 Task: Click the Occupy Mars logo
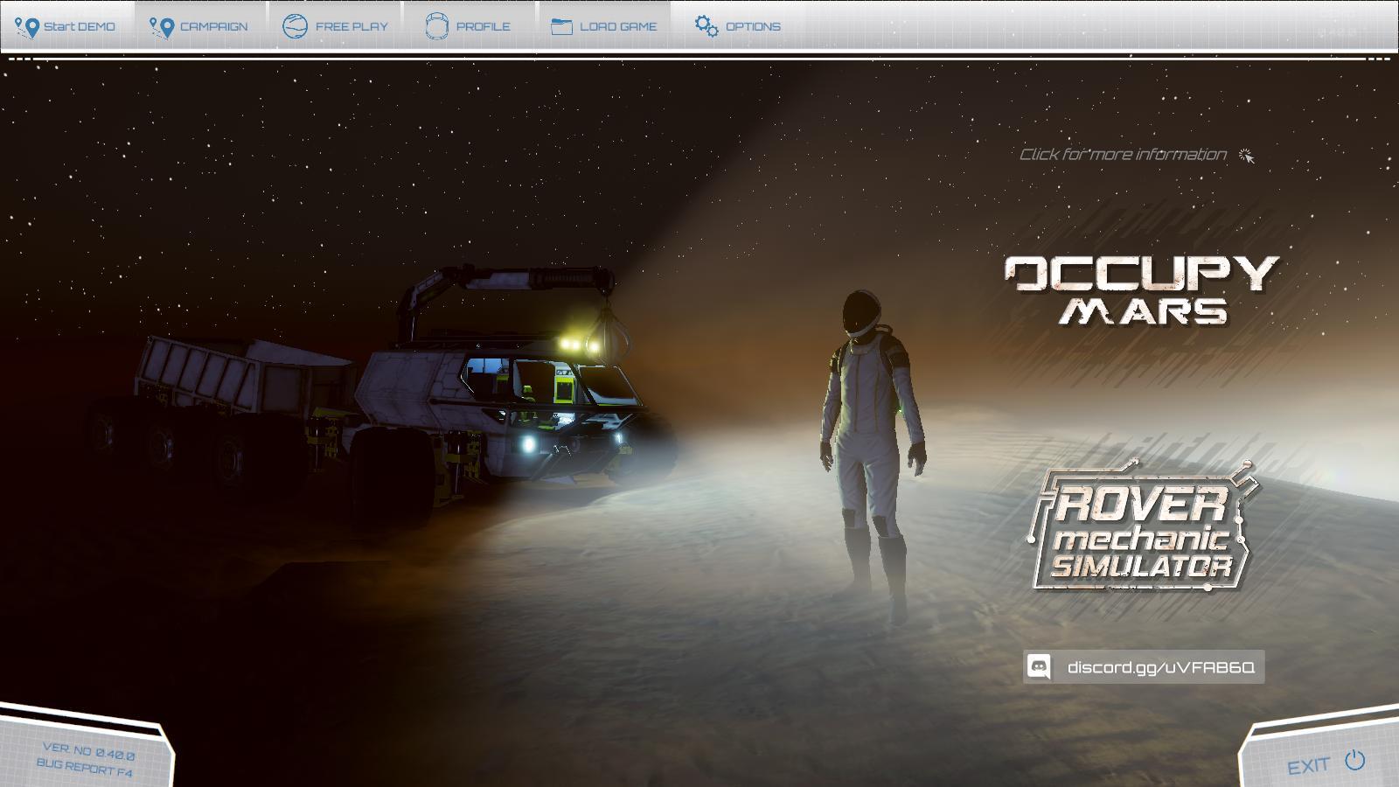point(1142,290)
